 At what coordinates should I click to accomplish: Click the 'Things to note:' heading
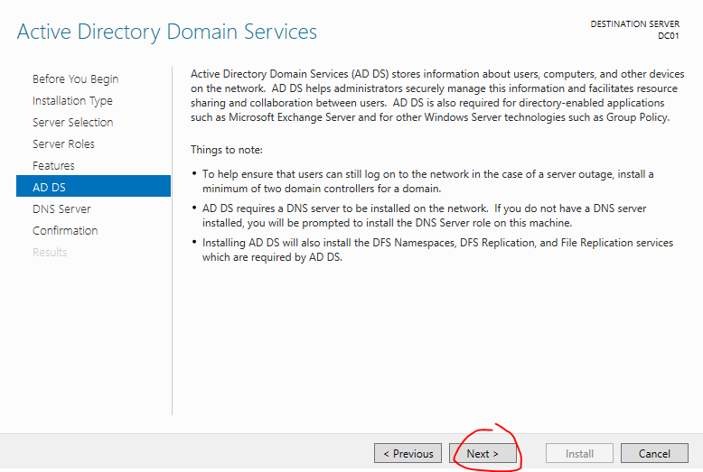click(227, 150)
